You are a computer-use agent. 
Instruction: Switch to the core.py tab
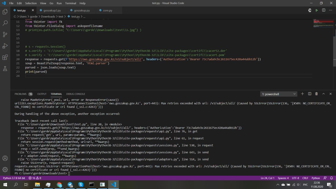[107, 10]
